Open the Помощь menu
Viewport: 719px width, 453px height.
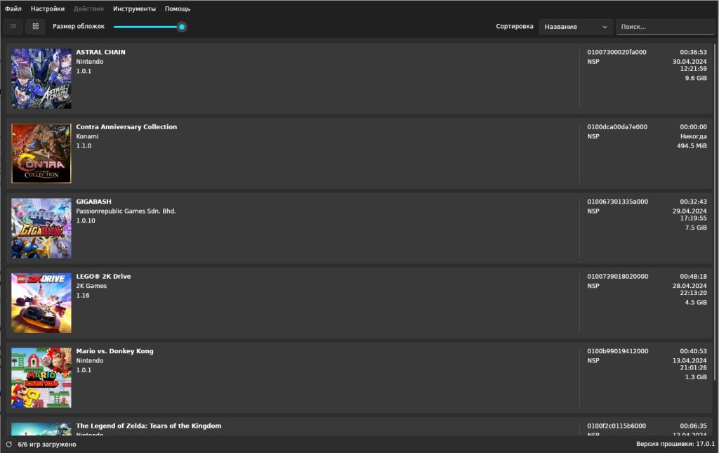pos(178,8)
